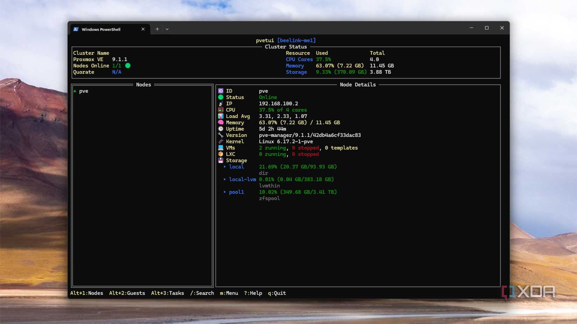Screen dimensions: 577x324
Task: Click the green Online status indicator dot
Action: click(221, 97)
